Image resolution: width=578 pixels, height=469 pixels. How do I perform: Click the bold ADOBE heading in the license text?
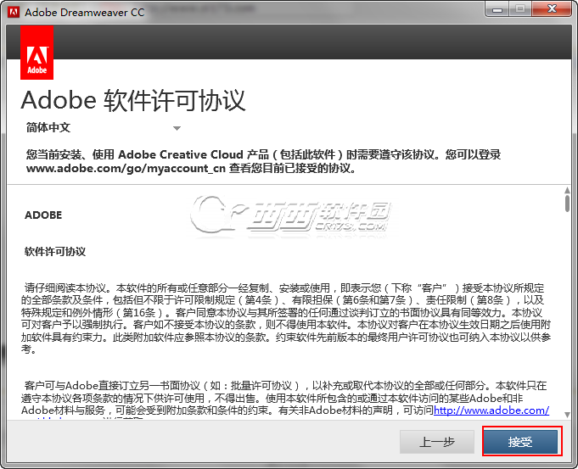point(43,215)
